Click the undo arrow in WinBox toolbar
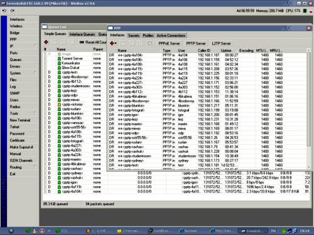 tap(4, 11)
